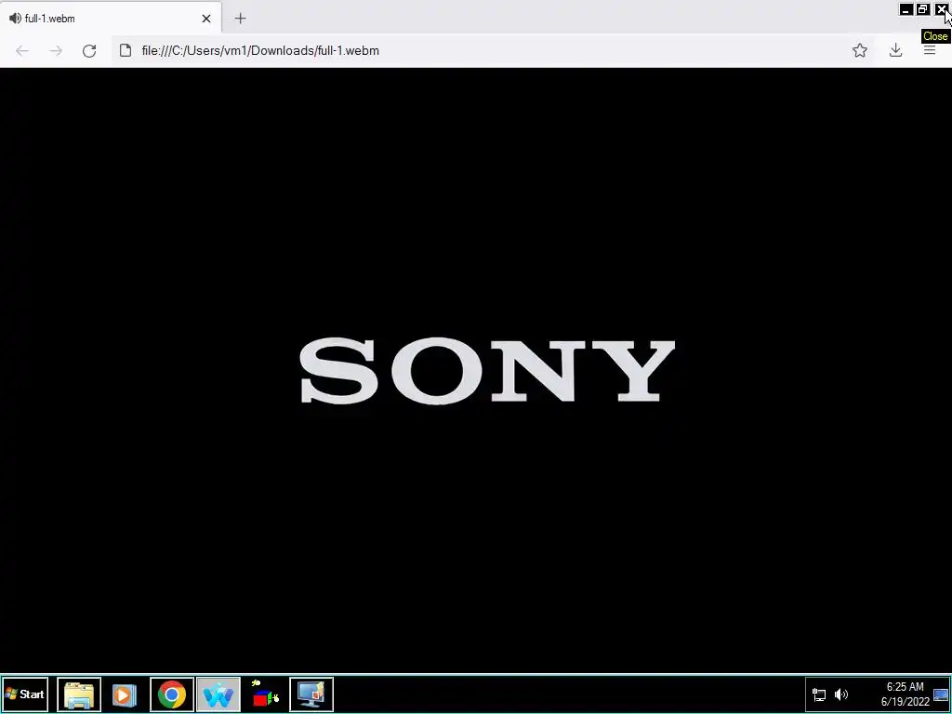Launch Windows Media Player from taskbar
The height and width of the screenshot is (714, 952).
(x=125, y=694)
